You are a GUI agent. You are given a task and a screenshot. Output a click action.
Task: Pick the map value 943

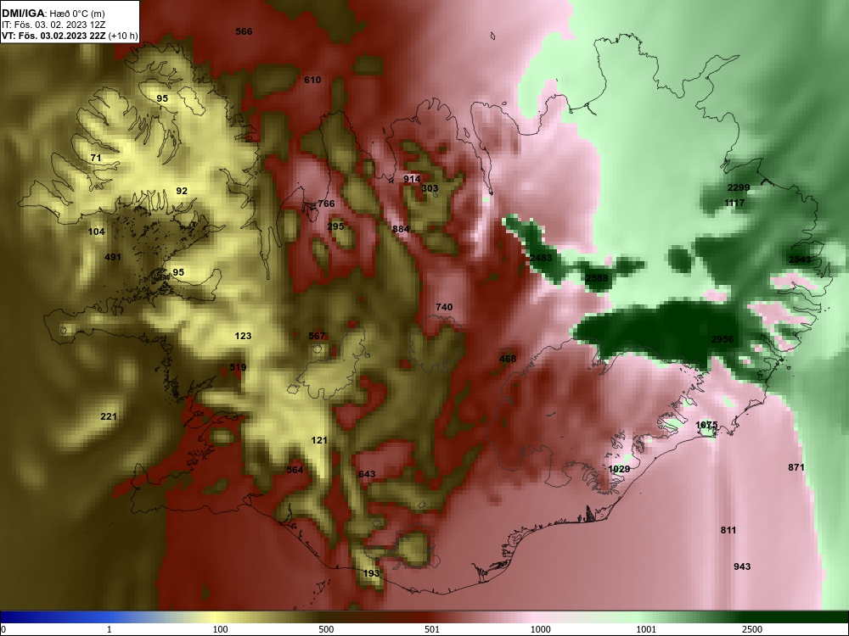(742, 566)
